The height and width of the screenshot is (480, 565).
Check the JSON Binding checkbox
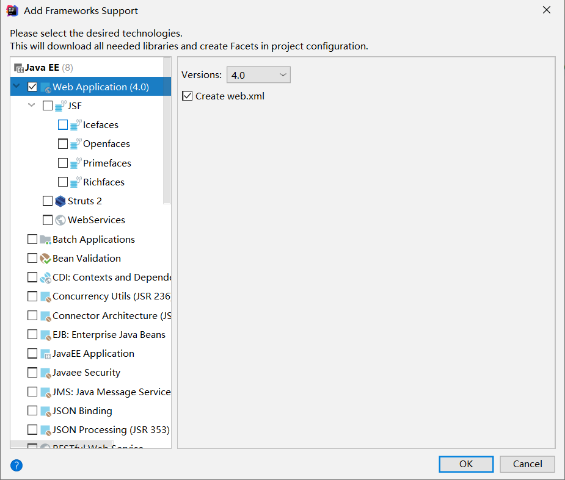click(x=32, y=411)
